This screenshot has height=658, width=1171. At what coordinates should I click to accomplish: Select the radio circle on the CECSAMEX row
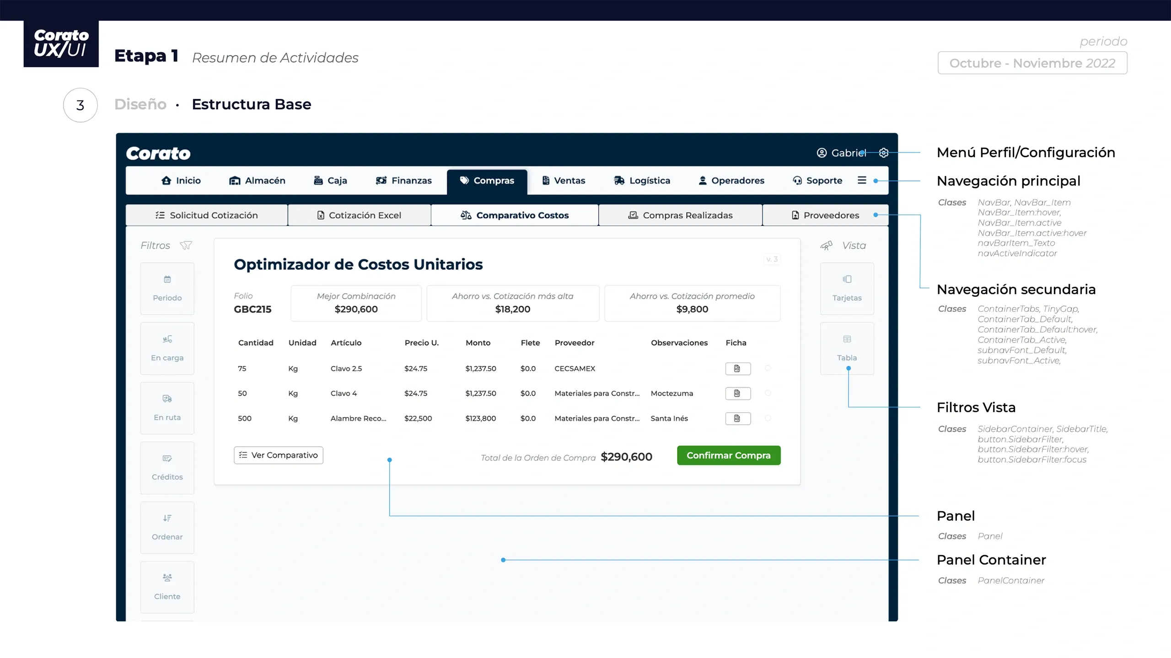tap(768, 368)
